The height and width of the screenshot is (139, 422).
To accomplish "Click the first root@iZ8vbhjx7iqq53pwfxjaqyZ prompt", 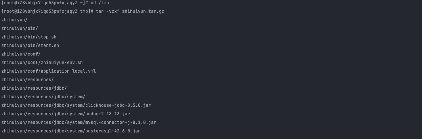I will [x=45, y=3].
